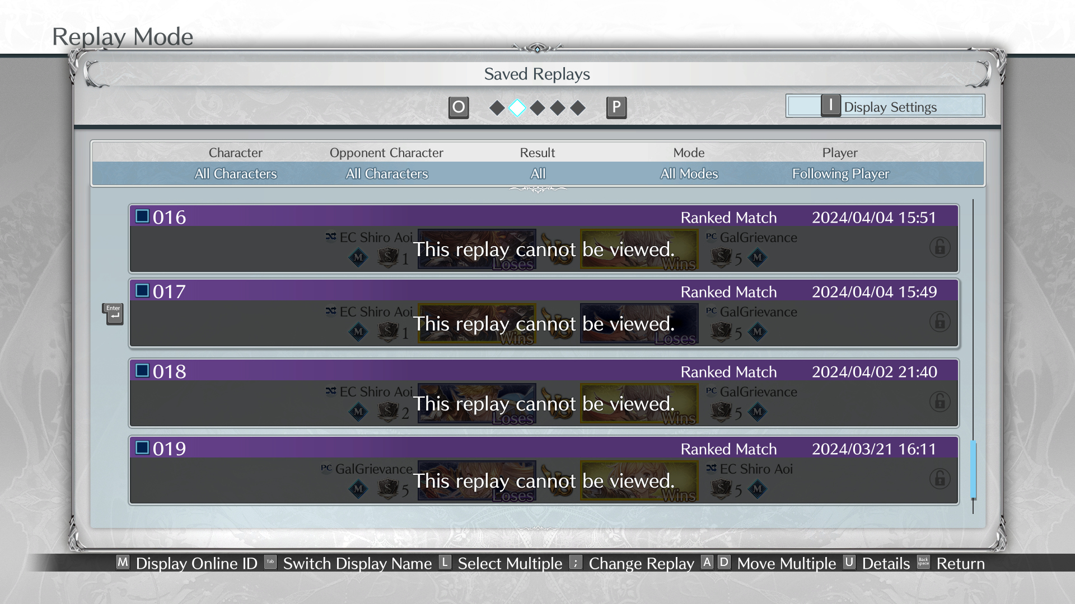Open the Character filter All Characters
The image size is (1075, 604).
pos(235,174)
